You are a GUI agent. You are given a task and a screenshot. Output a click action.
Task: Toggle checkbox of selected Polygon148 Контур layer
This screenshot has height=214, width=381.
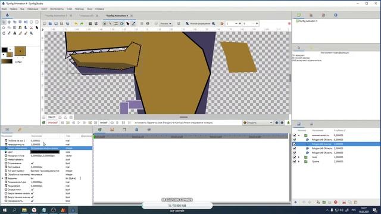(295, 144)
